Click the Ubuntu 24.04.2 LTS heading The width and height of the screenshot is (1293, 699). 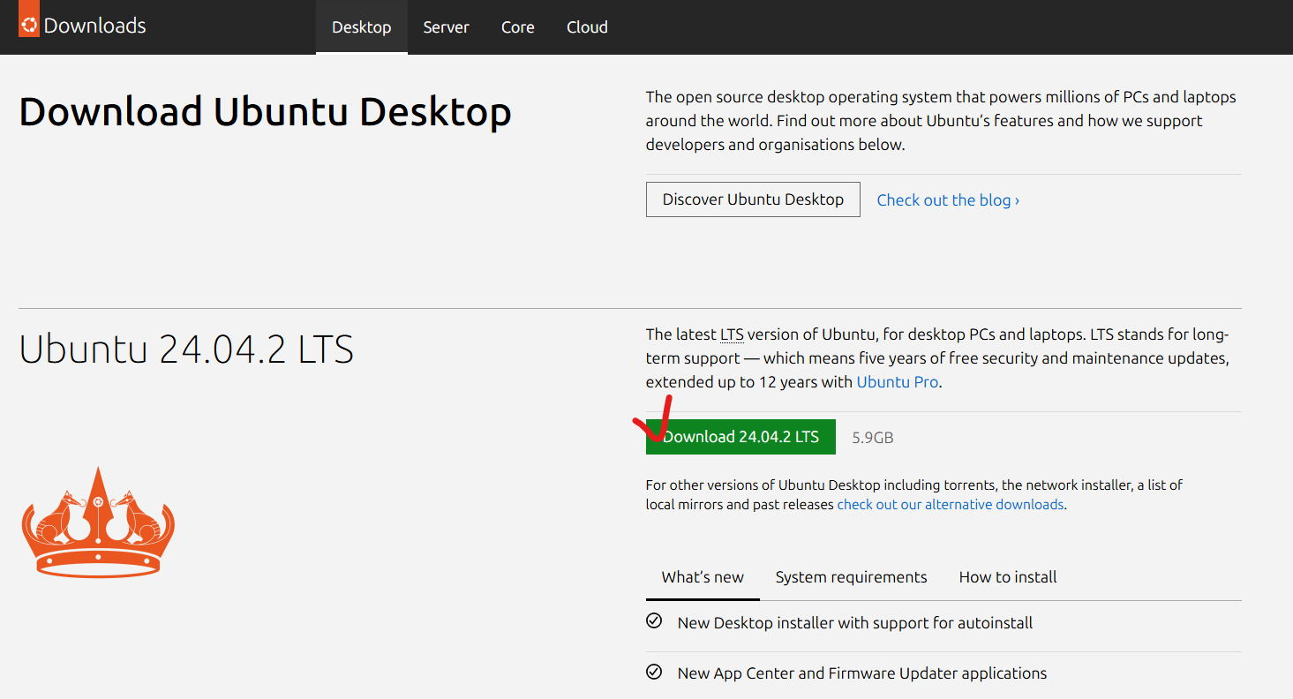(x=186, y=349)
